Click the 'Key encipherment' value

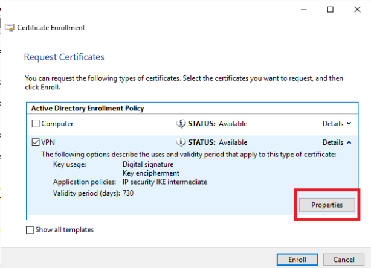[151, 173]
